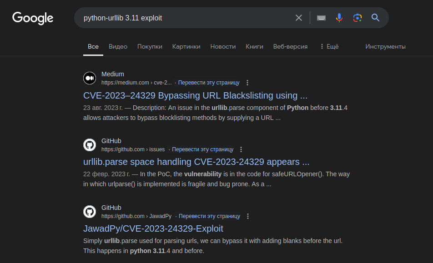
Task: Switch to the Покупки tab
Action: coord(150,47)
